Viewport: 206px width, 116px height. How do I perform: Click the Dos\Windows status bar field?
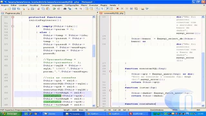pyautogui.click(x=157, y=110)
